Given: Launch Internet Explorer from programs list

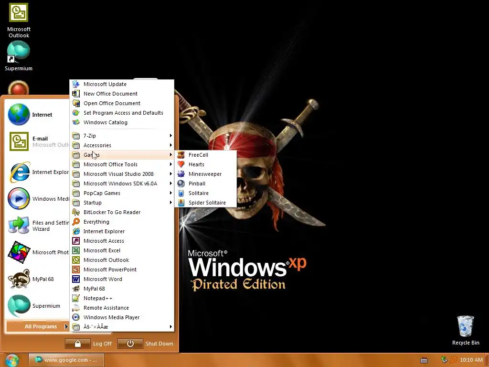Looking at the screenshot, I should tap(122, 231).
